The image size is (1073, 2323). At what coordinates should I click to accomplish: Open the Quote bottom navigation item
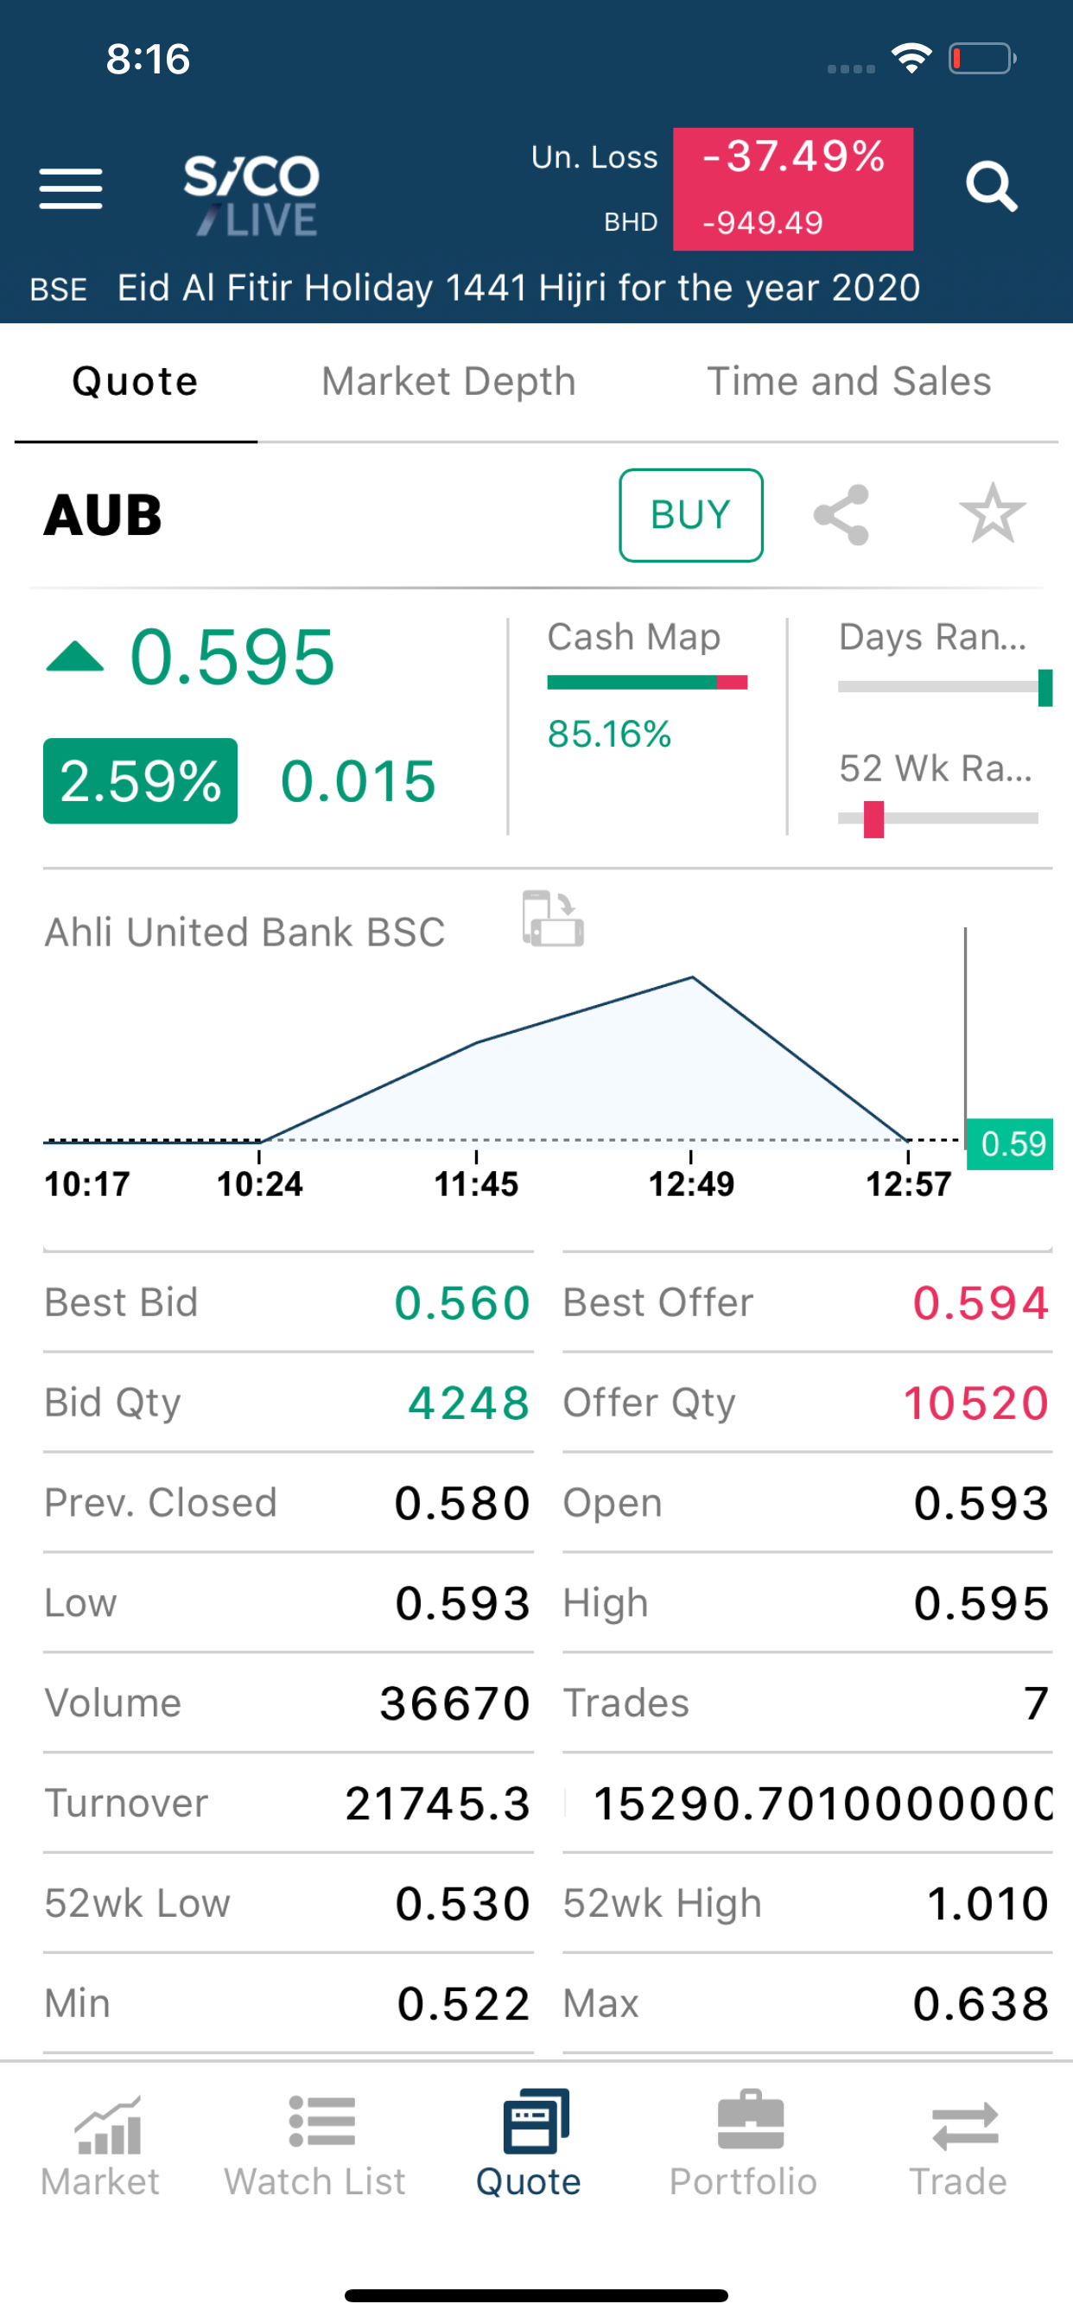pos(530,2146)
